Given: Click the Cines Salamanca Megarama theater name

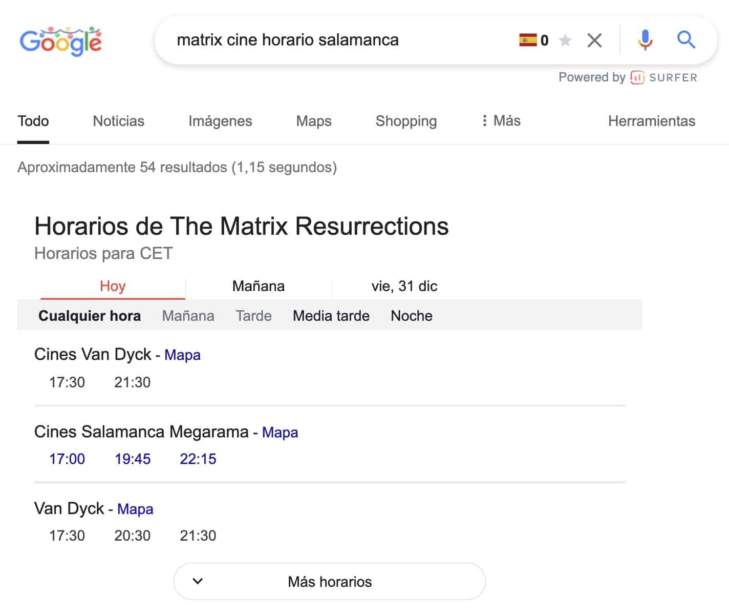Looking at the screenshot, I should click(x=141, y=432).
